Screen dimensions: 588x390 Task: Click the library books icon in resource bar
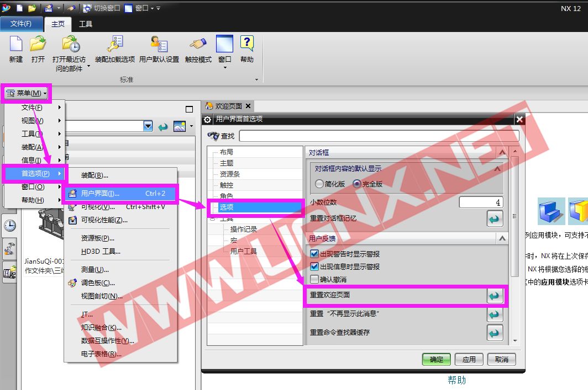pos(10,273)
